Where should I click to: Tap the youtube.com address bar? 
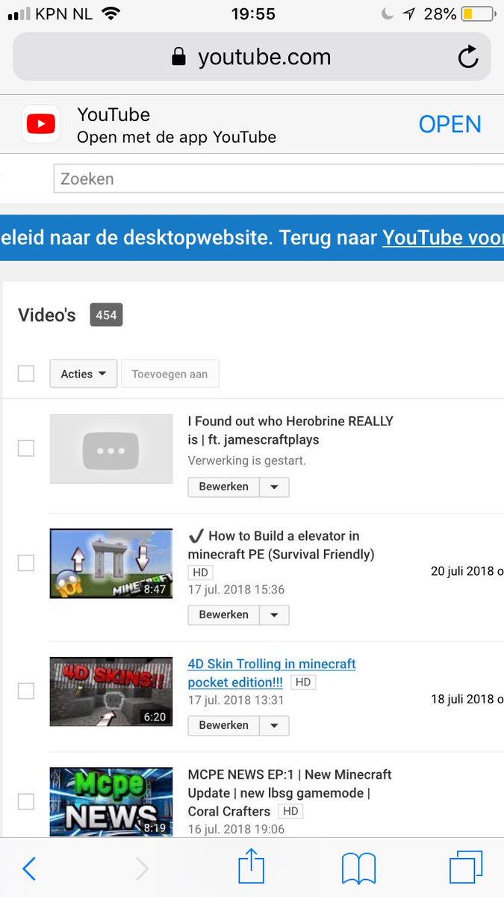pyautogui.click(x=252, y=57)
